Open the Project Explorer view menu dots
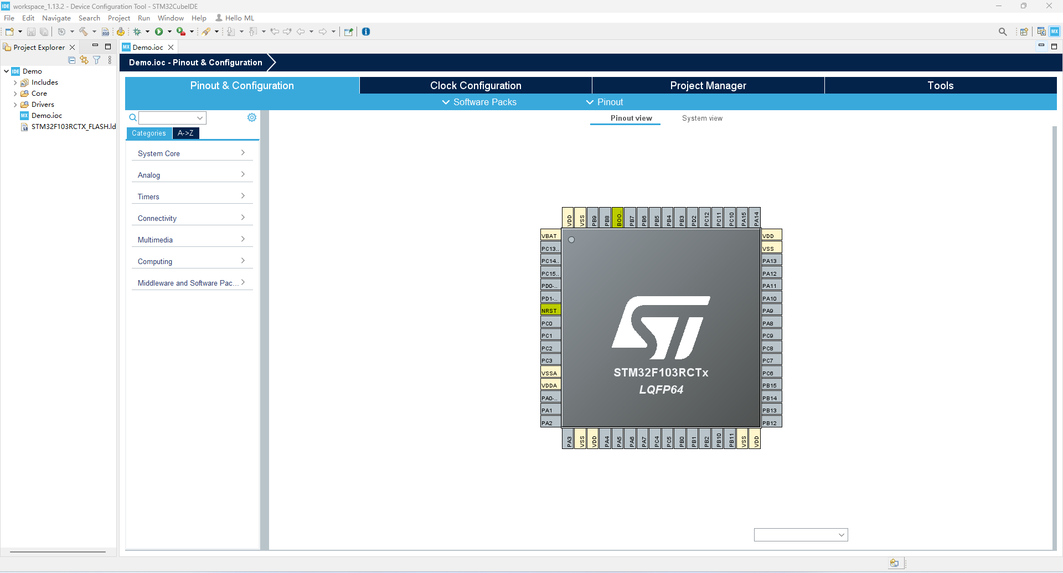The height and width of the screenshot is (573, 1063). [110, 60]
